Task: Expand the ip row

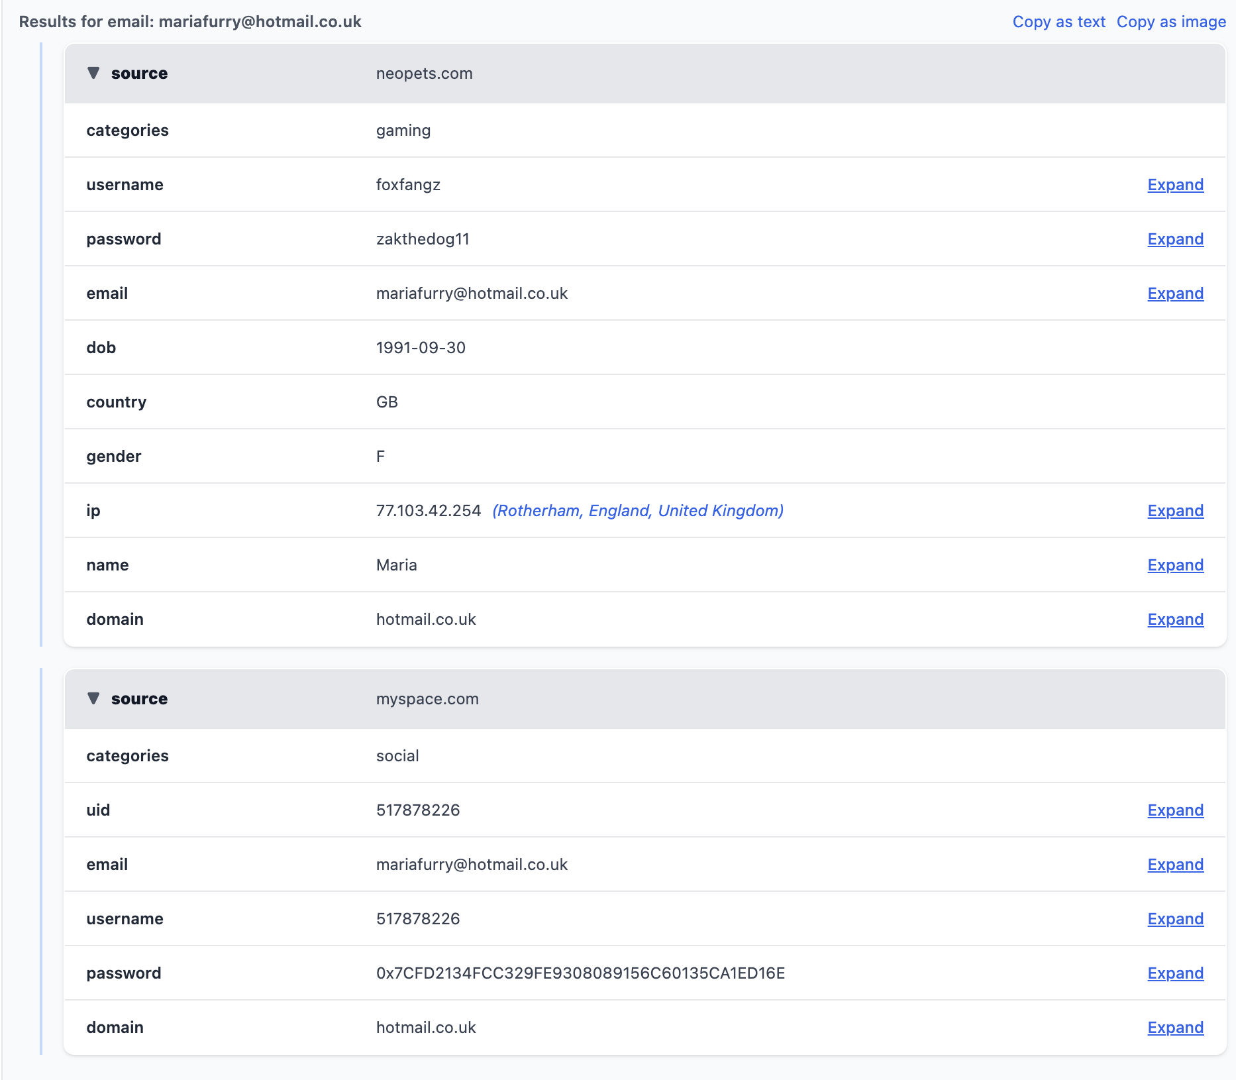Action: pyautogui.click(x=1175, y=511)
